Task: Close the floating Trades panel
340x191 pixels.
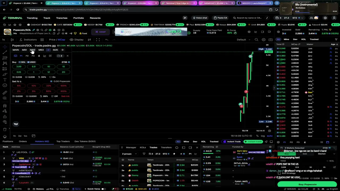Action: (197, 147)
